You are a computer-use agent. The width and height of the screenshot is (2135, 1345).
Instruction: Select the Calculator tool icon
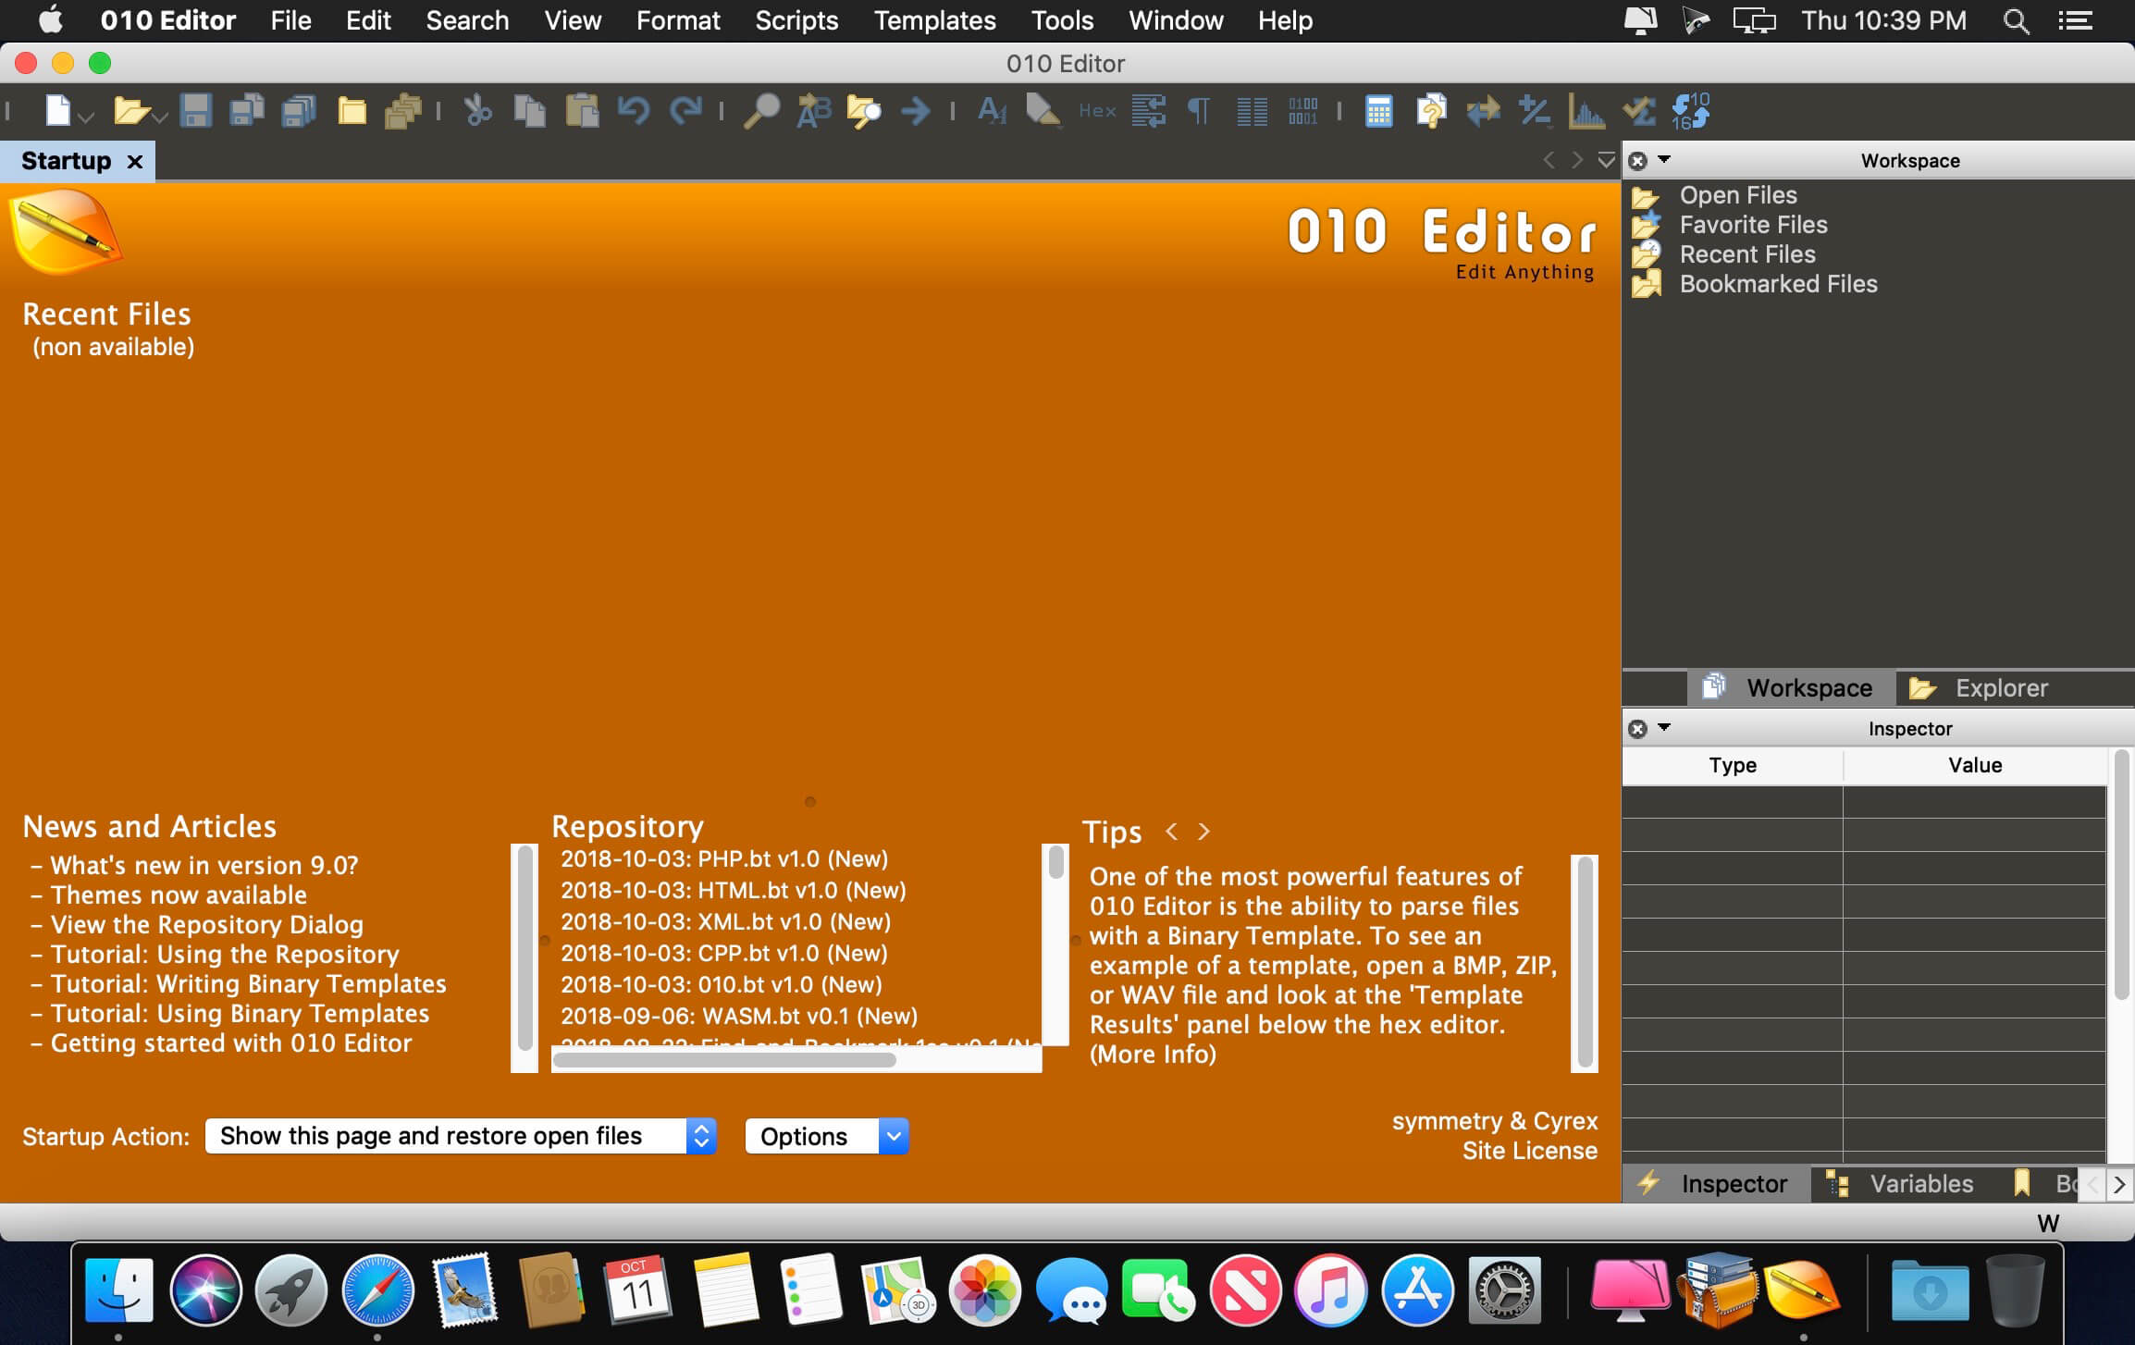tap(1376, 110)
